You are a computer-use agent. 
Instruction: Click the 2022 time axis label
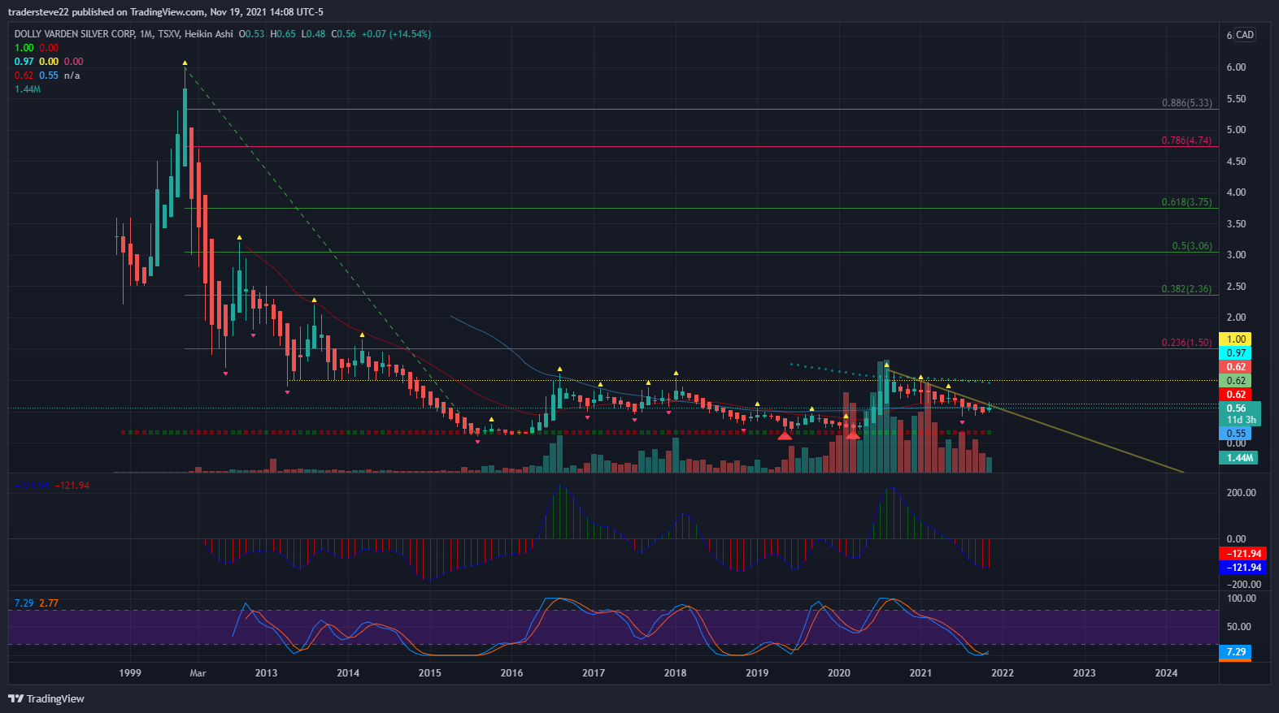(x=1003, y=673)
